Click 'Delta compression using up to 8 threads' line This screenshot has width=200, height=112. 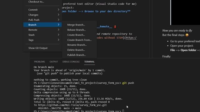(62, 92)
